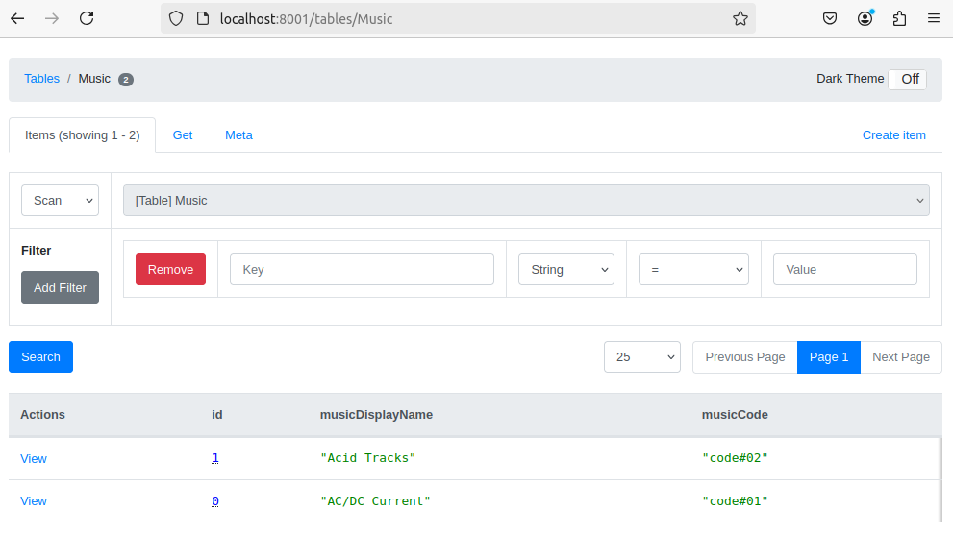Open the Firefox account icon
This screenshot has width=953, height=536.
[865, 19]
